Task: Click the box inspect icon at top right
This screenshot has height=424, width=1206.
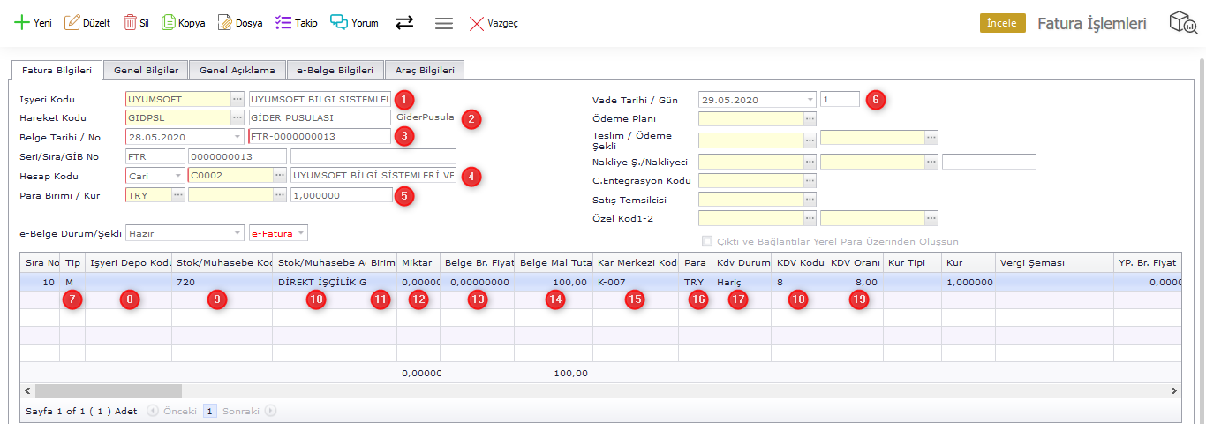Action: click(1182, 23)
